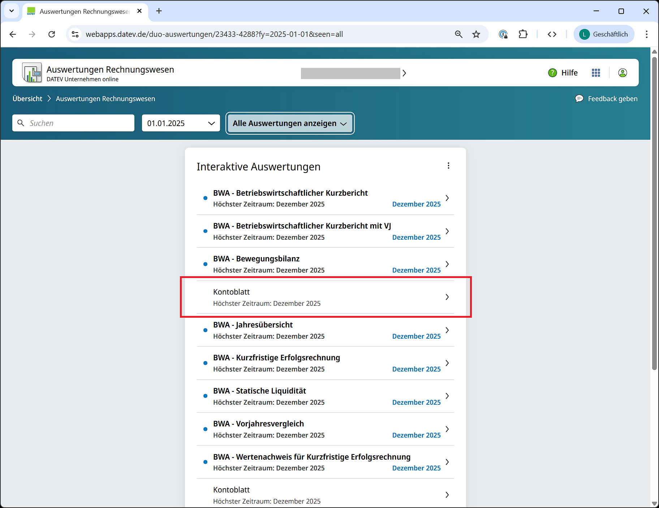Open BWA - Bewegungsbilanz row chevron
The image size is (659, 508).
click(x=447, y=264)
